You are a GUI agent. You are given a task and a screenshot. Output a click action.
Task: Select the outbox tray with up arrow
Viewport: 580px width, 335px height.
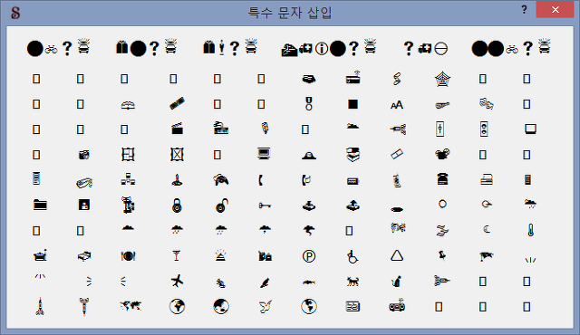tap(353, 205)
